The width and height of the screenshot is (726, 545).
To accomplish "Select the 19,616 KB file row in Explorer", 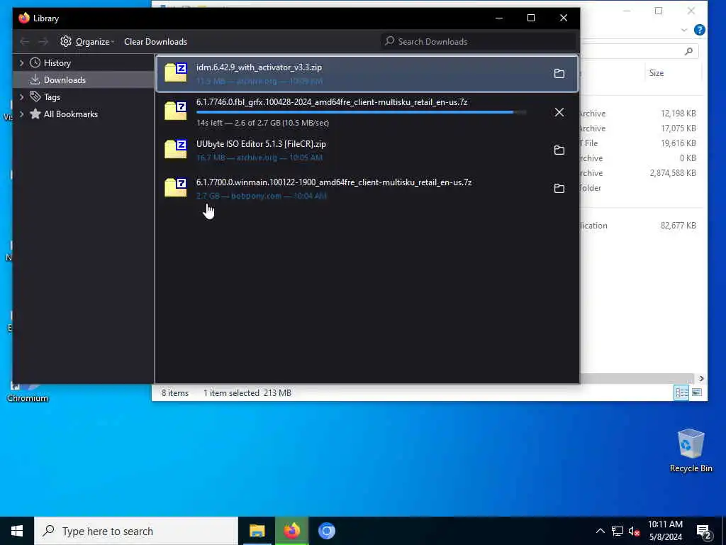I will click(x=641, y=143).
